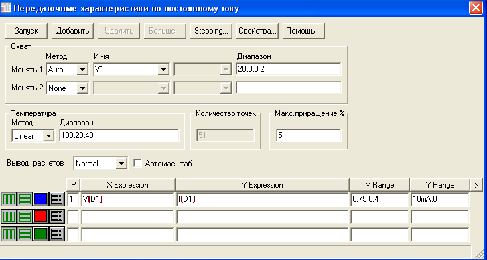Toggle Y axis scale icon in red row

(x=25, y=216)
